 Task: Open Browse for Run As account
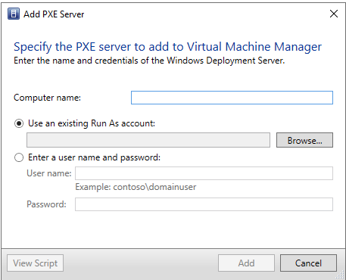point(304,140)
